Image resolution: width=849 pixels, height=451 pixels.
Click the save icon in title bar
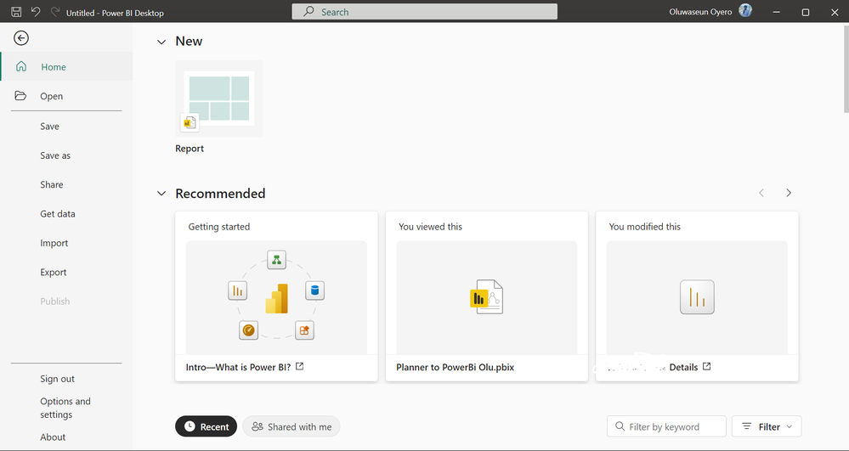click(16, 12)
